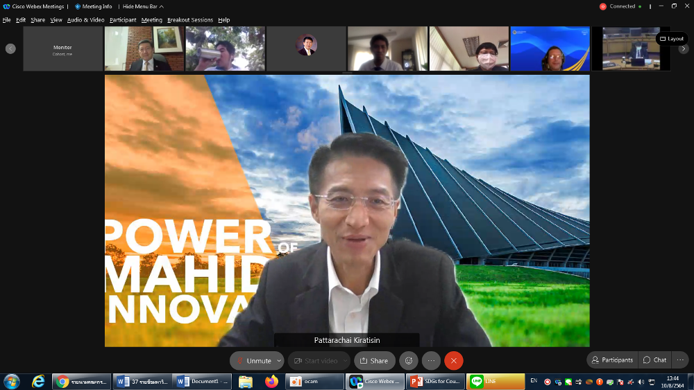The width and height of the screenshot is (694, 390).
Task: Open panel options beside Chat button
Action: (680, 360)
